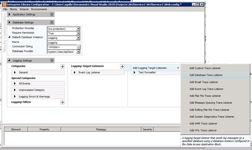Viewport: 252px width, 150px height.
Task: Open the File menu
Action: 5,9
